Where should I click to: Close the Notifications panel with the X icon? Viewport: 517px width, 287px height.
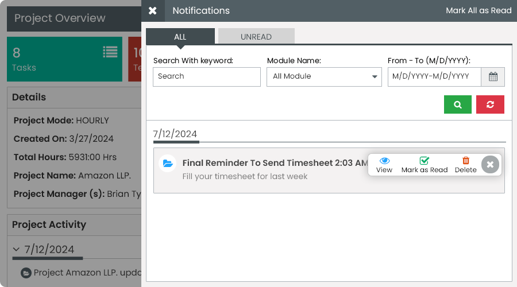[153, 11]
